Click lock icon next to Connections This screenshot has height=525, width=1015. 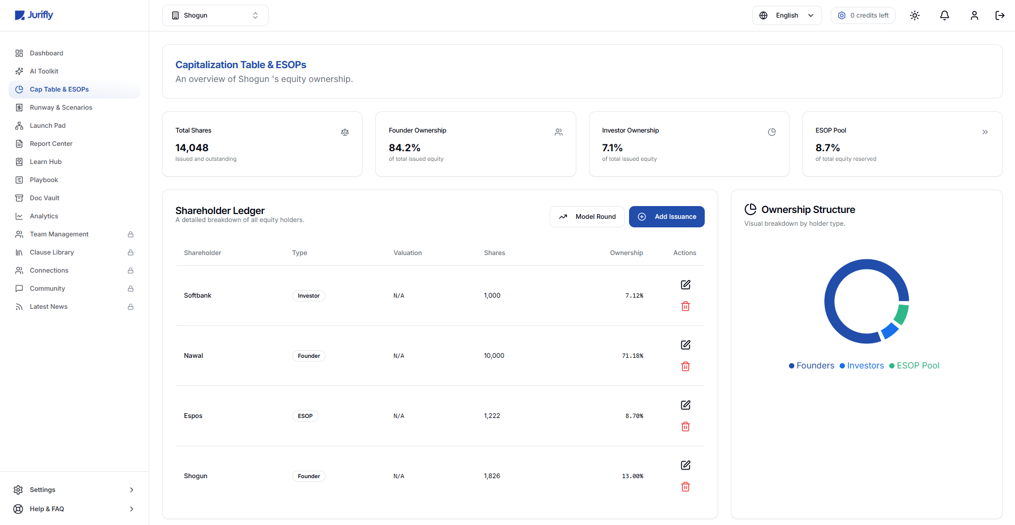click(131, 270)
